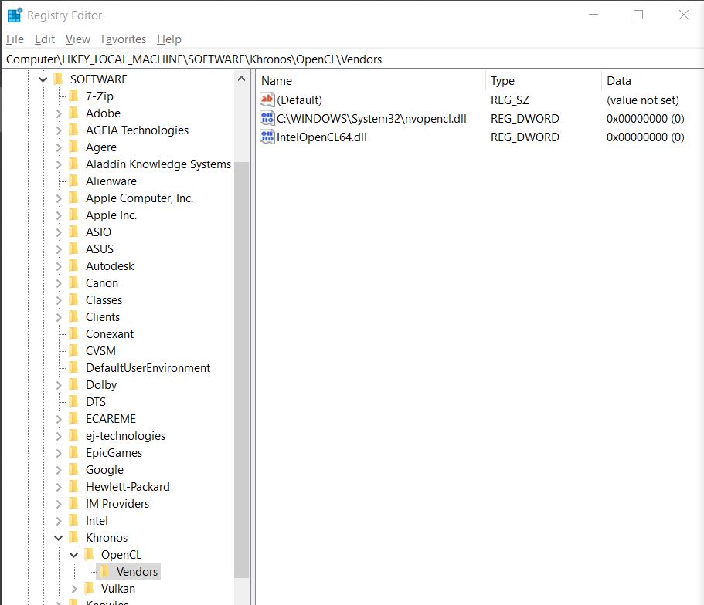This screenshot has height=605, width=704.
Task: Expand the Google key
Action: 60,469
